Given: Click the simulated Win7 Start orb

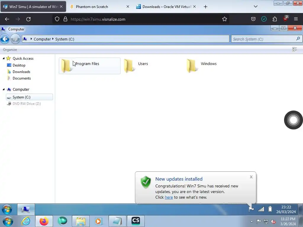Looking at the screenshot, I should (7, 209).
